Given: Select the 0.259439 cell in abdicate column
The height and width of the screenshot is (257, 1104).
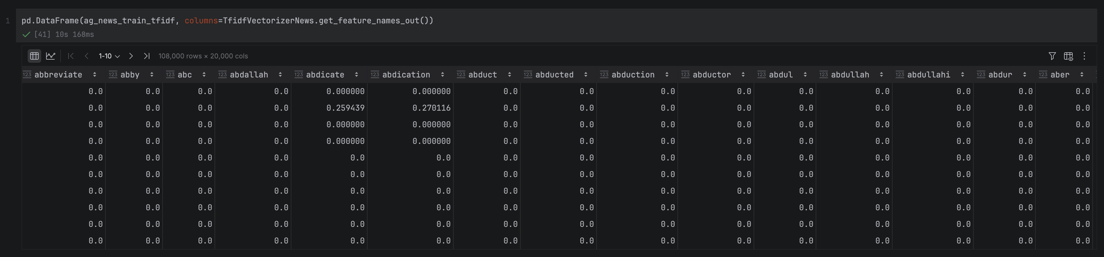Looking at the screenshot, I should [345, 108].
